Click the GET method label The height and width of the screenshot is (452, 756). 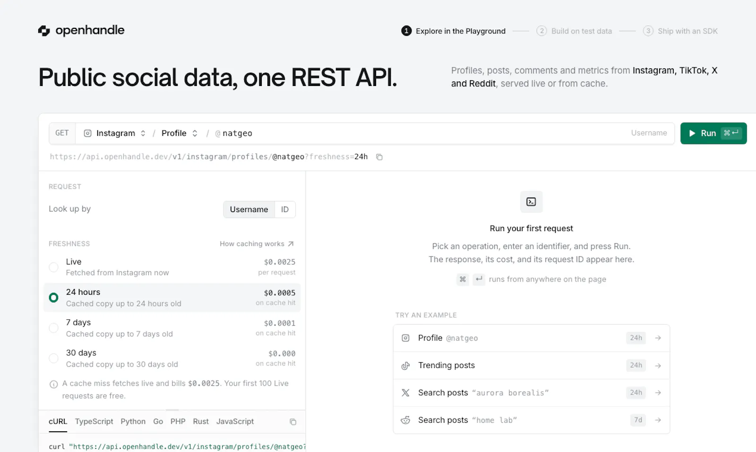coord(62,133)
